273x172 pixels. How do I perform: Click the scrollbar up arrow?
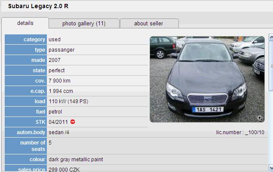pos(271,37)
